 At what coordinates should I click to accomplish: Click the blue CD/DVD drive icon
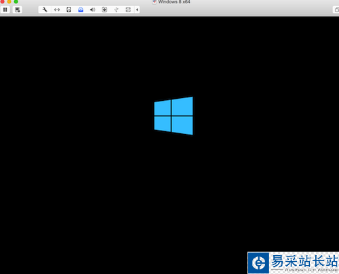coord(81,9)
